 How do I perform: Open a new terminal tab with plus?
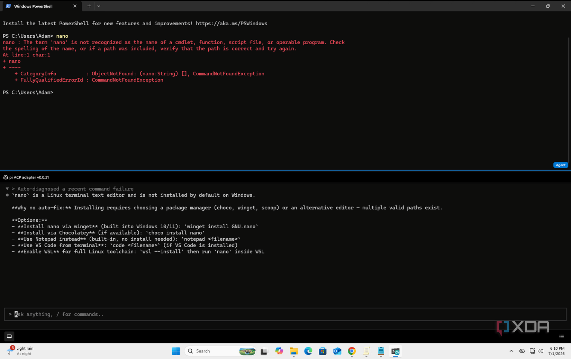89,6
